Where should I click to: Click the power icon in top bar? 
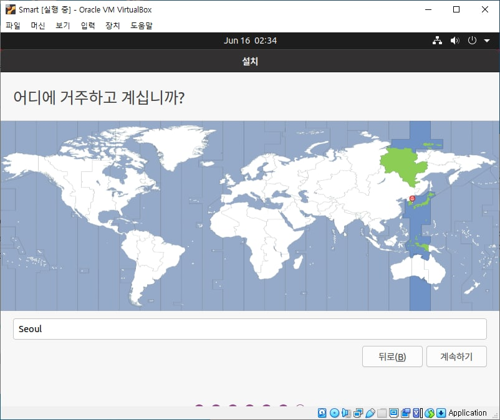(x=472, y=41)
